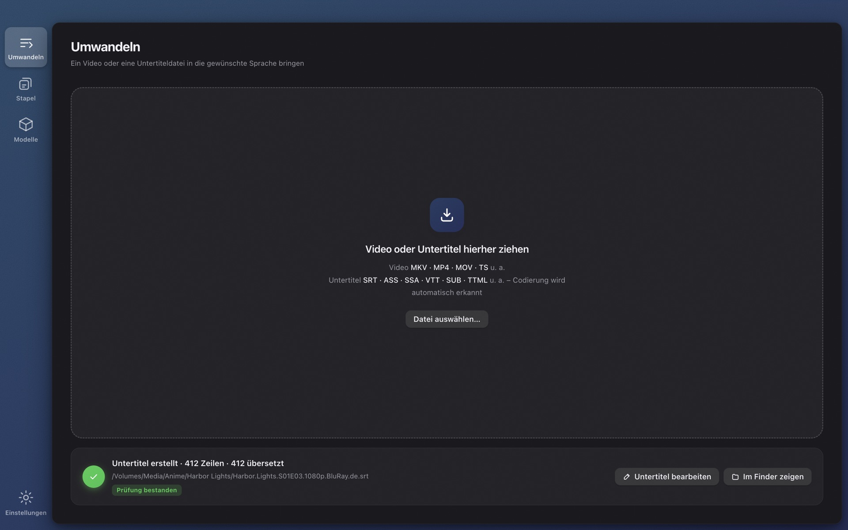
Task: Click the pencil icon on Untertitel bearbeiten
Action: pyautogui.click(x=626, y=477)
